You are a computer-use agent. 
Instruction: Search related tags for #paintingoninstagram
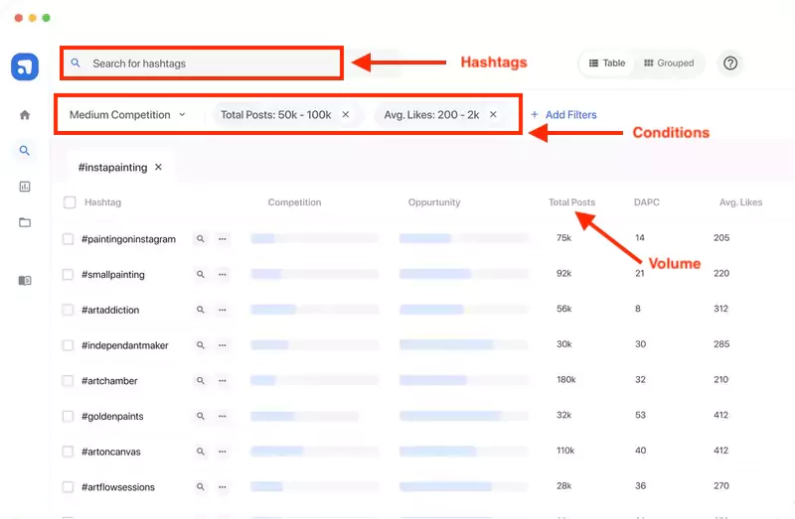click(x=201, y=239)
